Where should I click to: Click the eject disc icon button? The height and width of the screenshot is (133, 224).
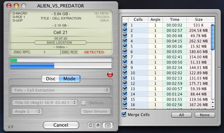98,125
